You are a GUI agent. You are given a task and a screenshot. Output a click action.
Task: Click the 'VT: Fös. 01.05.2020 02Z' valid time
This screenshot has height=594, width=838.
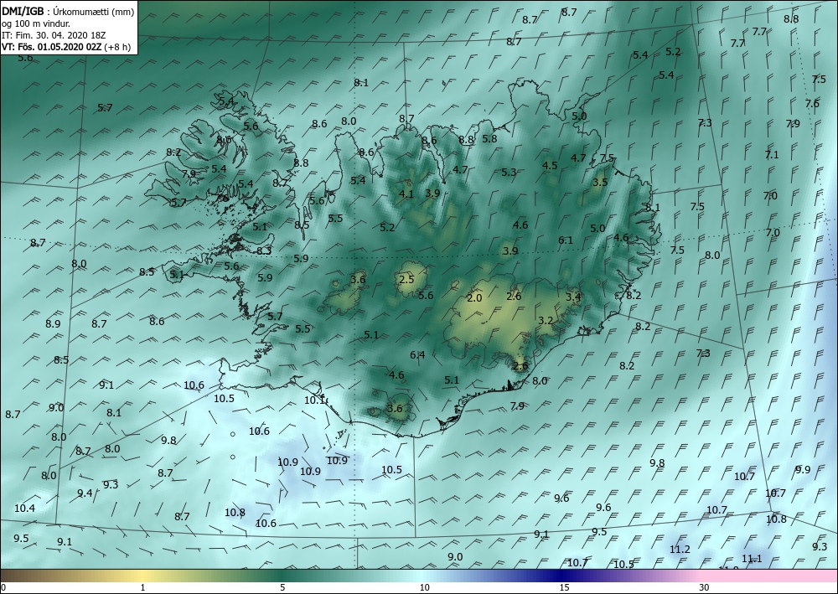[x=52, y=47]
